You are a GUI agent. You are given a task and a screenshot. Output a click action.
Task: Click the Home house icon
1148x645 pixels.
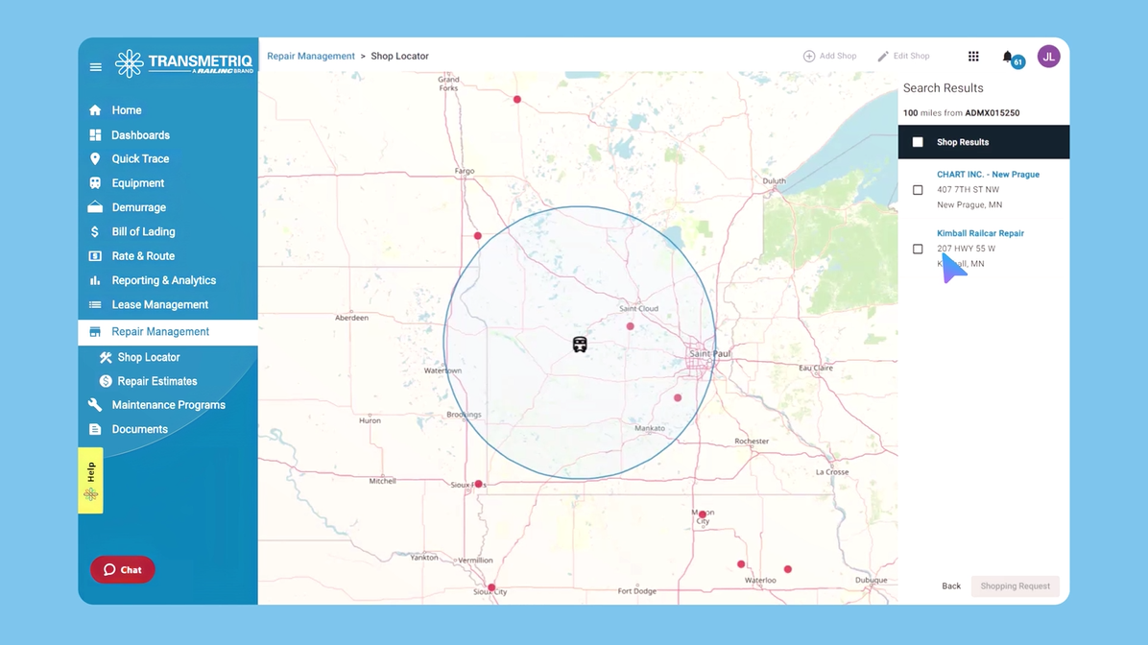coord(95,109)
